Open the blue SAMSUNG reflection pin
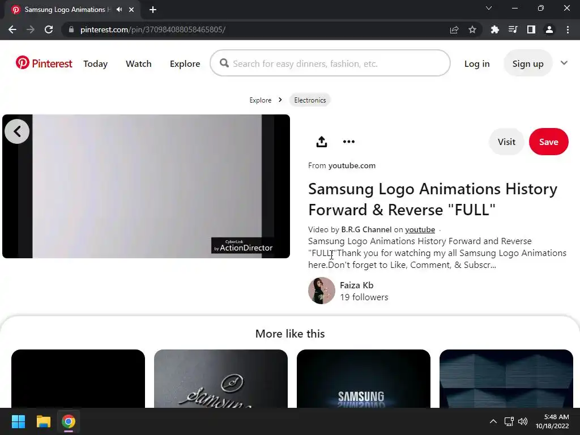The height and width of the screenshot is (435, 580). [x=364, y=378]
